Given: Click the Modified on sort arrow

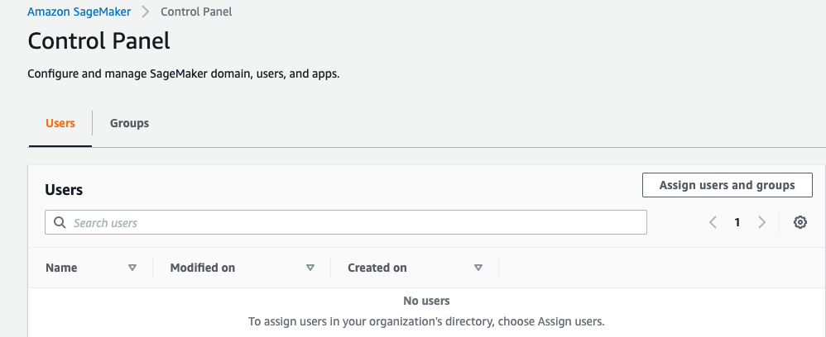Looking at the screenshot, I should [310, 268].
